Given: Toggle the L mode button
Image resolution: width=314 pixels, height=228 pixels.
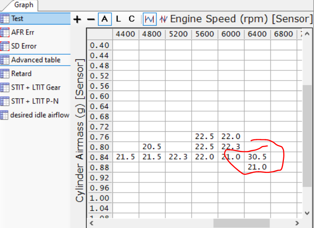Looking at the screenshot, I should coord(118,19).
